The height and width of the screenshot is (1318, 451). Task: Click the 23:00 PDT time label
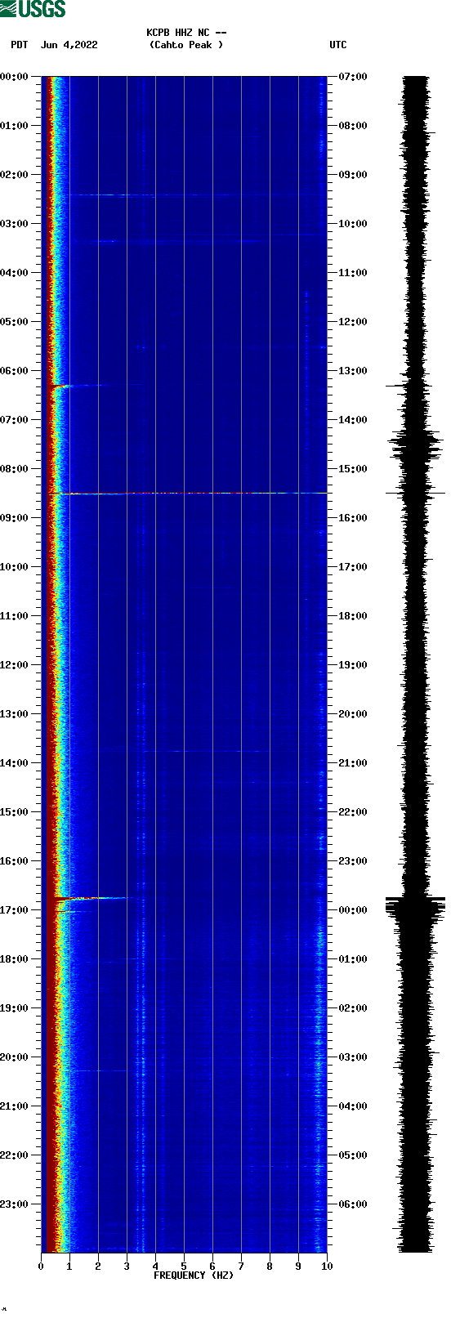click(15, 1204)
